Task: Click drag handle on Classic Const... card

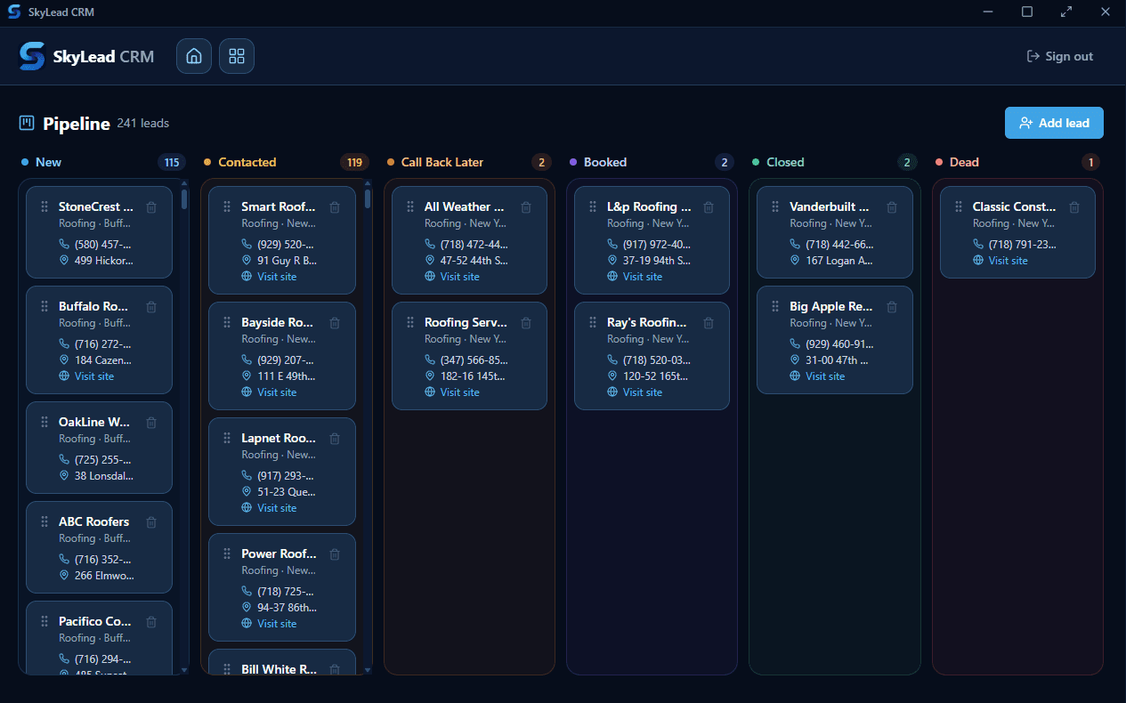Action: click(x=959, y=206)
